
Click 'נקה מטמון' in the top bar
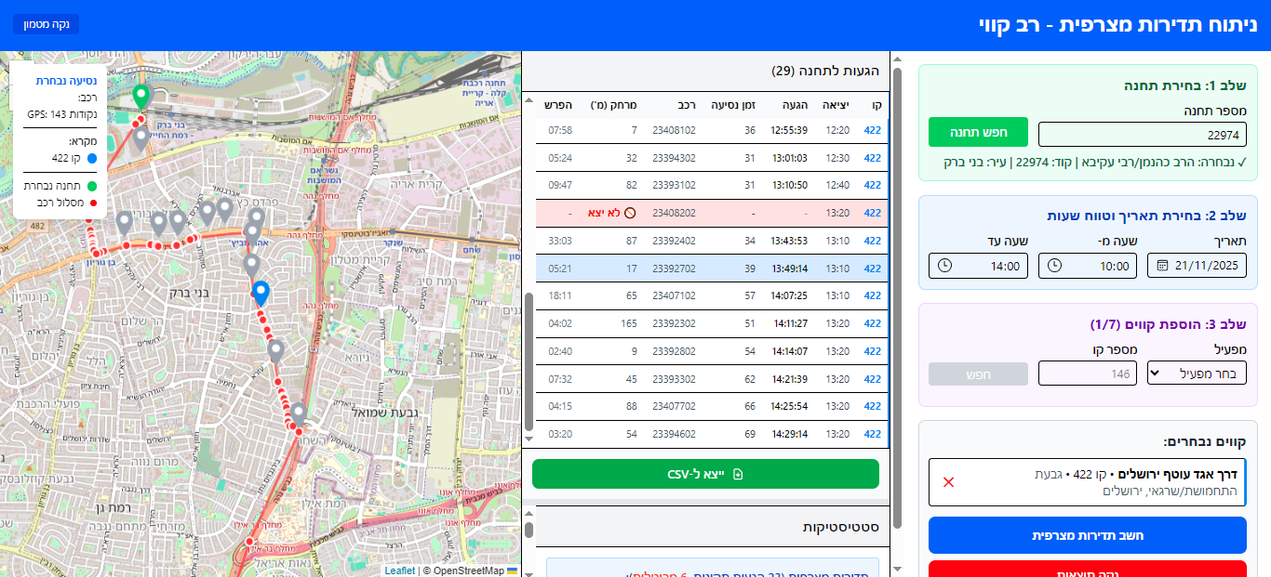[47, 24]
